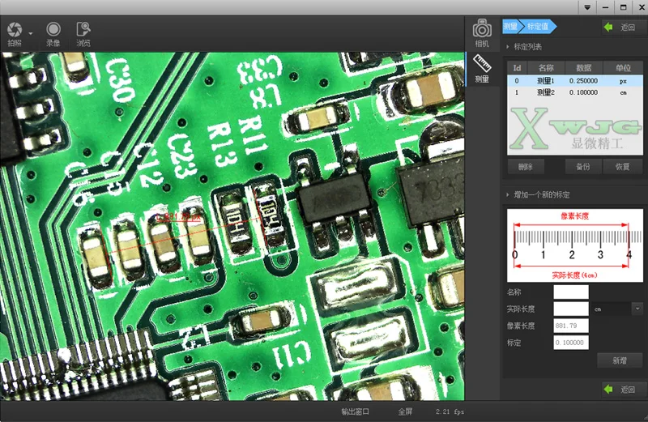Click the 数据 column header

pyautogui.click(x=583, y=68)
